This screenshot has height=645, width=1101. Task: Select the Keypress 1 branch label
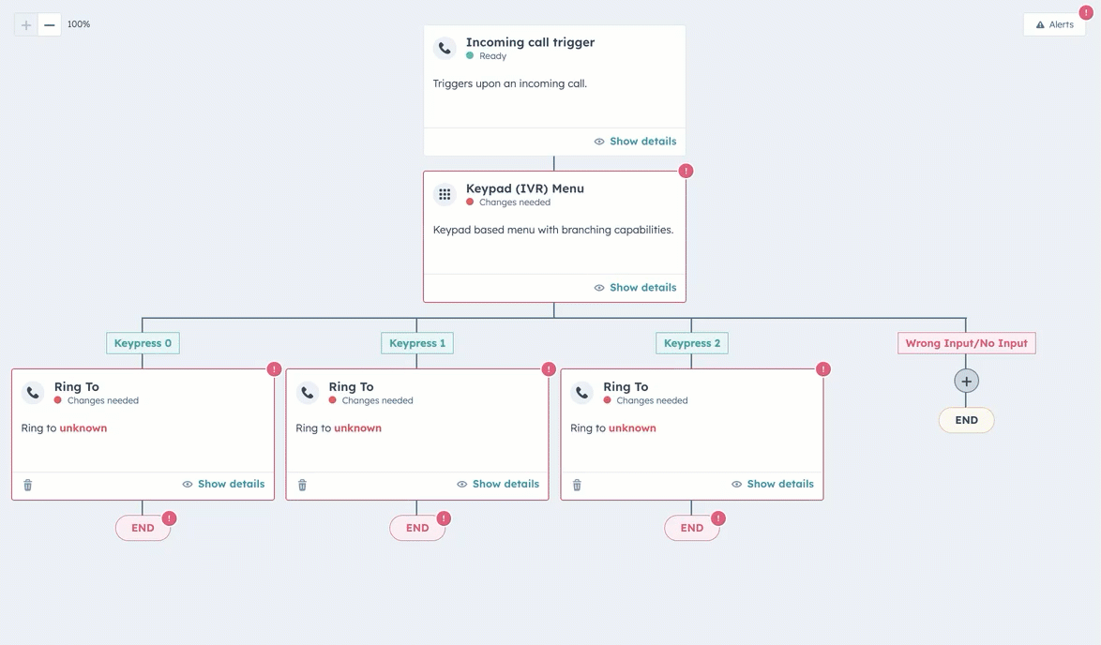pos(417,343)
